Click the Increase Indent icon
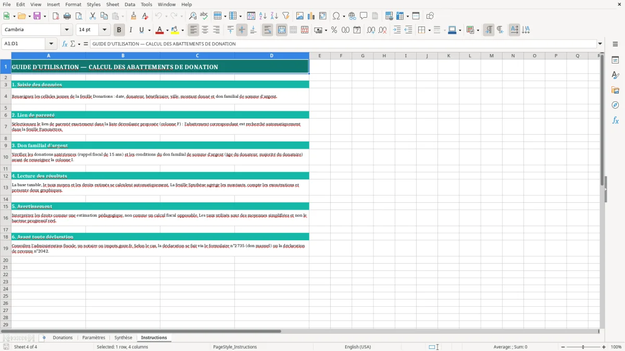Image resolution: width=625 pixels, height=351 pixels. [x=397, y=30]
